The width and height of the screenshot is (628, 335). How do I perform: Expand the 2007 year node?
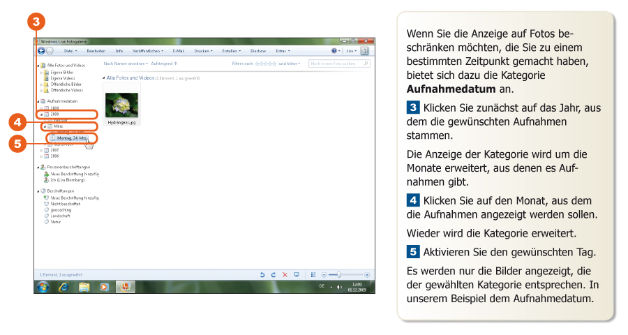(41, 150)
